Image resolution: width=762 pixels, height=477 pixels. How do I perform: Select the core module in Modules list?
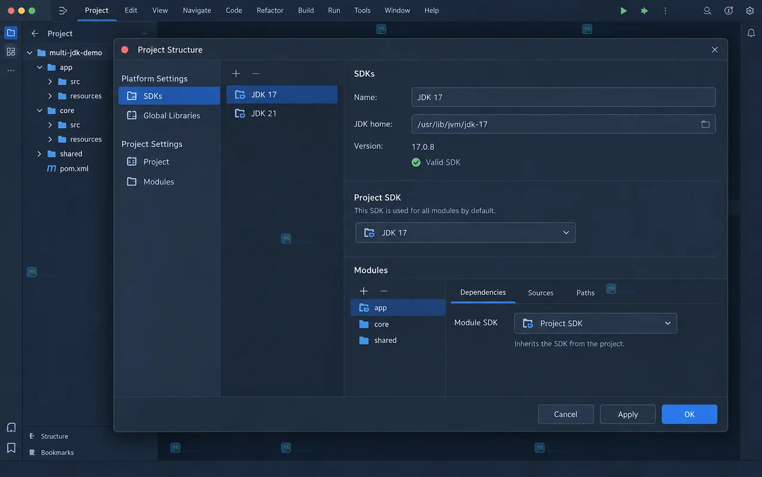point(398,324)
